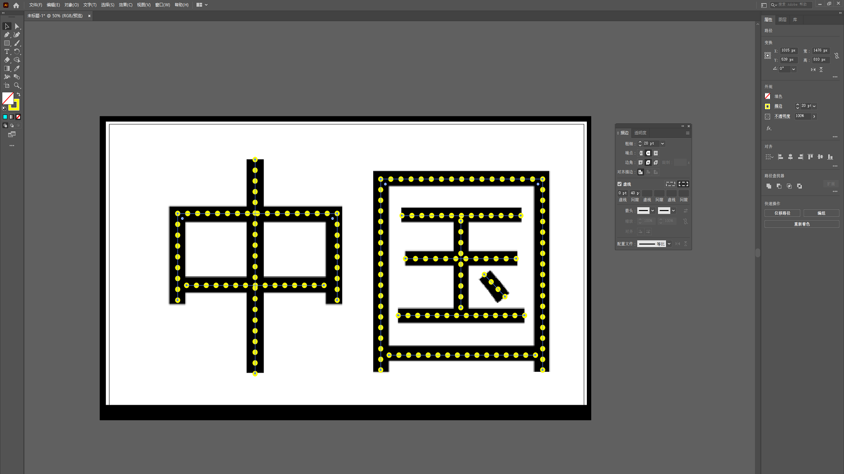
Task: Open the 效果(C) menu
Action: [x=125, y=5]
